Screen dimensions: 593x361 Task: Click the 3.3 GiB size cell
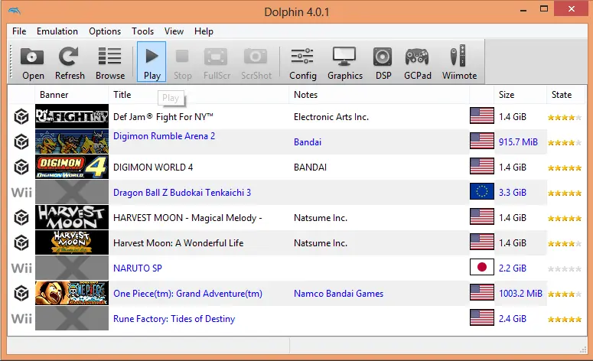click(512, 193)
